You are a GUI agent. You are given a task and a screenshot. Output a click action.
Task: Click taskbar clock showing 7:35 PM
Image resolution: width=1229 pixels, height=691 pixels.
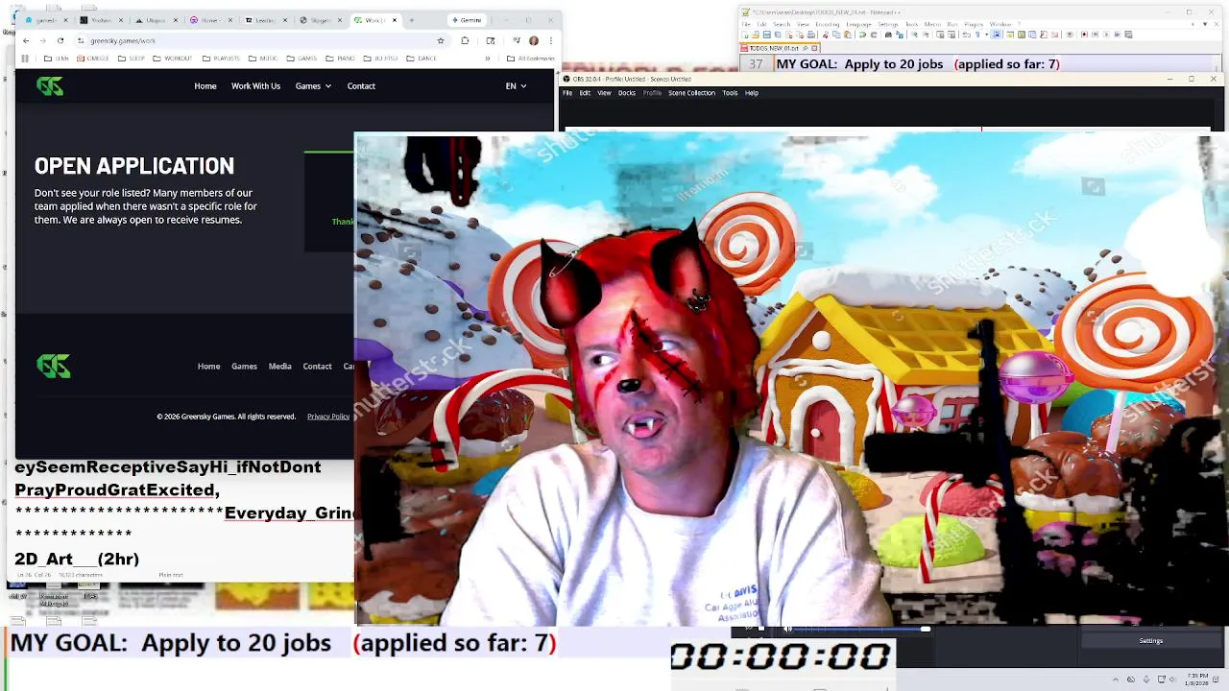[x=1196, y=679]
